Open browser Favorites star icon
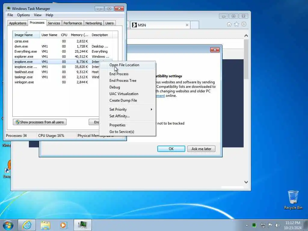308x231 pixels. (236, 24)
